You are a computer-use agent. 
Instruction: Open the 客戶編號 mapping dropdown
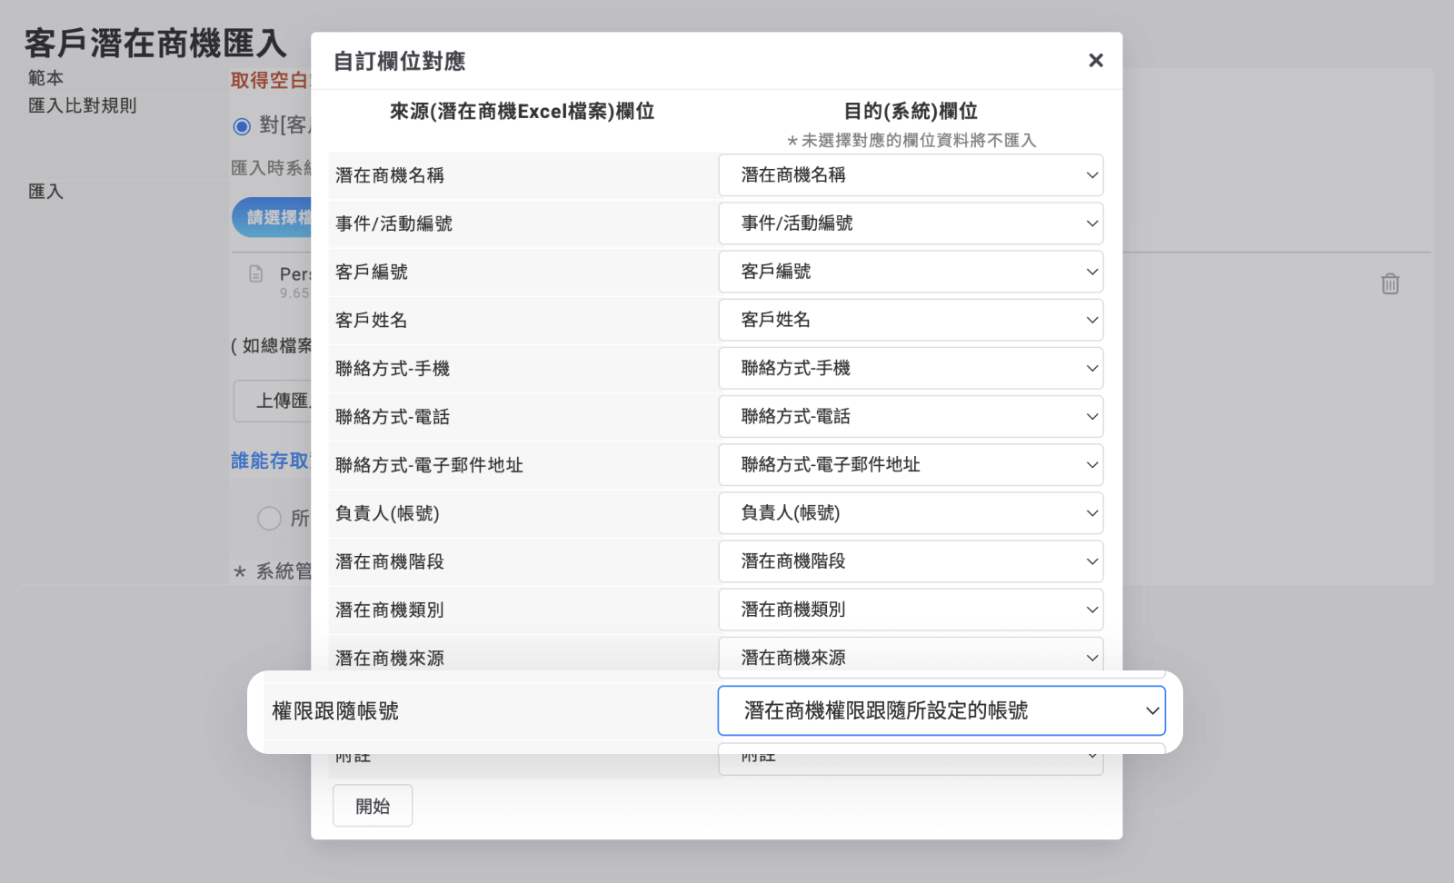pos(911,272)
